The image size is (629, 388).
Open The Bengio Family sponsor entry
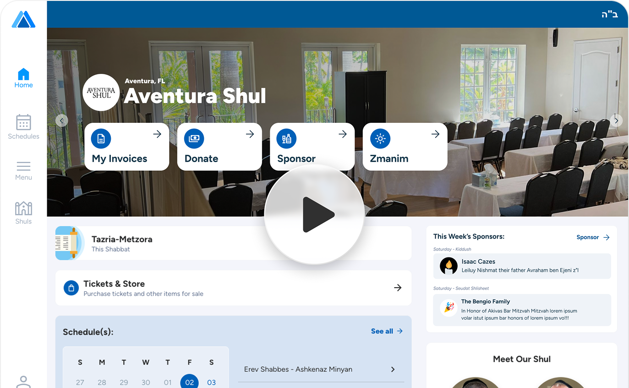click(522, 310)
